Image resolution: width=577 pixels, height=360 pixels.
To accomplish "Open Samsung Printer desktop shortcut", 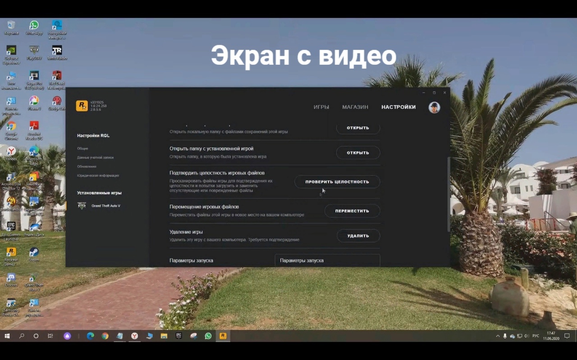I will tap(11, 307).
